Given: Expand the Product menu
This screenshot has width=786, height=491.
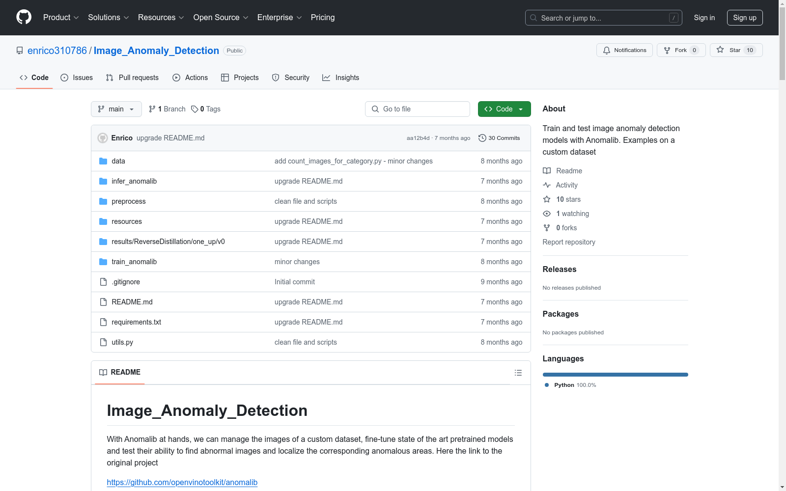Looking at the screenshot, I should (x=61, y=18).
